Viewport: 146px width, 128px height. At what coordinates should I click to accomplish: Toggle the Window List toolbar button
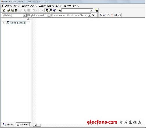[54, 10]
